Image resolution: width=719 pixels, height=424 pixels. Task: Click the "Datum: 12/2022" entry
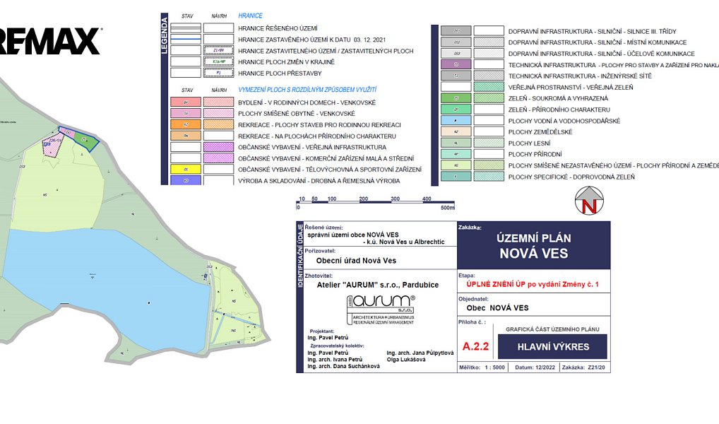[x=535, y=367]
